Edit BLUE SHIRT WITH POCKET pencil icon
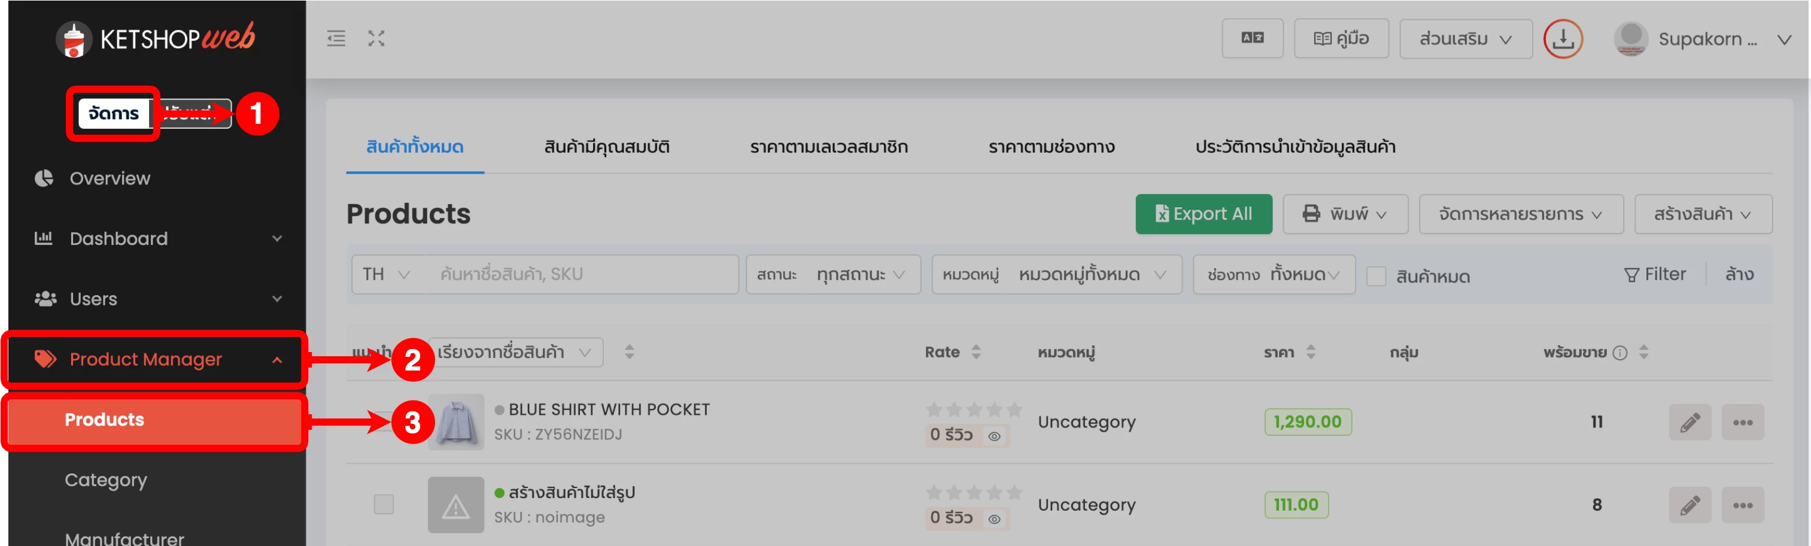This screenshot has width=1811, height=546. coord(1690,422)
